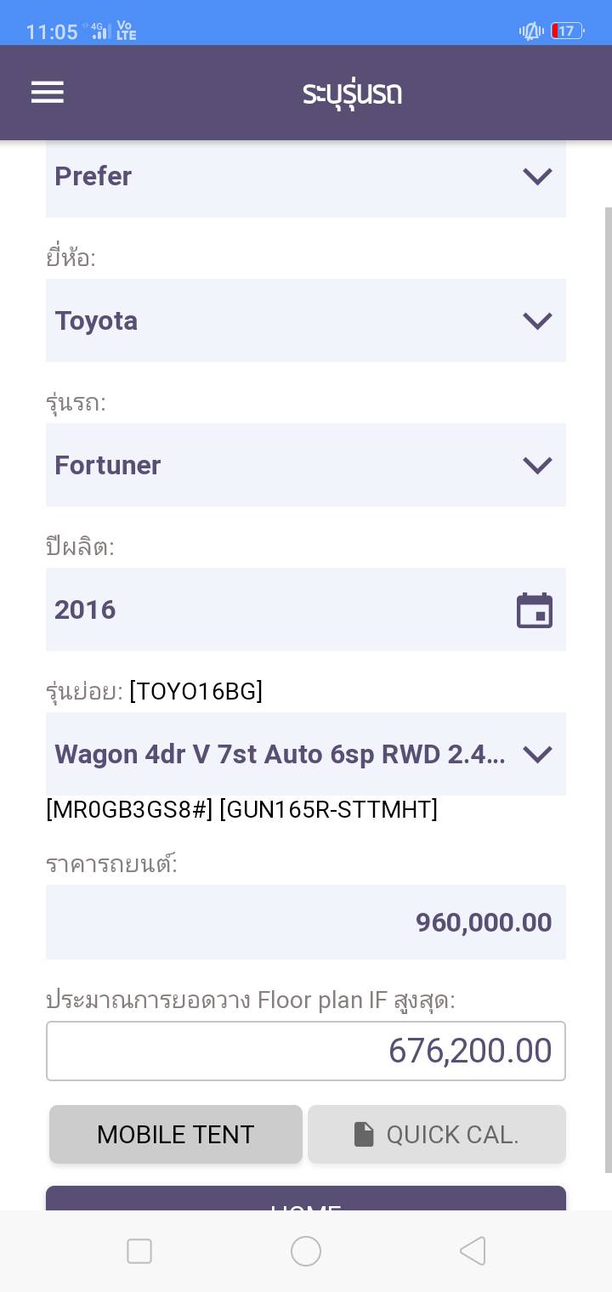
Task: Open the Toyota brand dropdown
Action: tap(306, 320)
